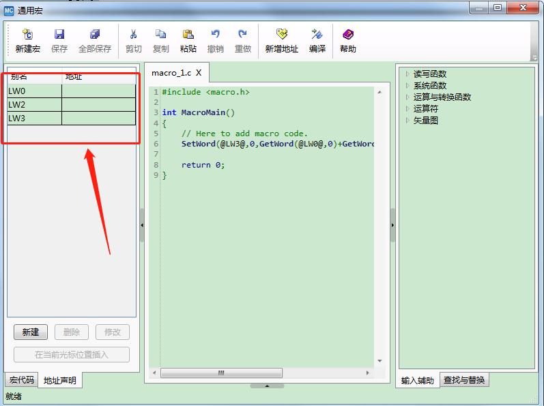Select the LW2 row in address table
This screenshot has width=544, height=406.
(x=34, y=104)
